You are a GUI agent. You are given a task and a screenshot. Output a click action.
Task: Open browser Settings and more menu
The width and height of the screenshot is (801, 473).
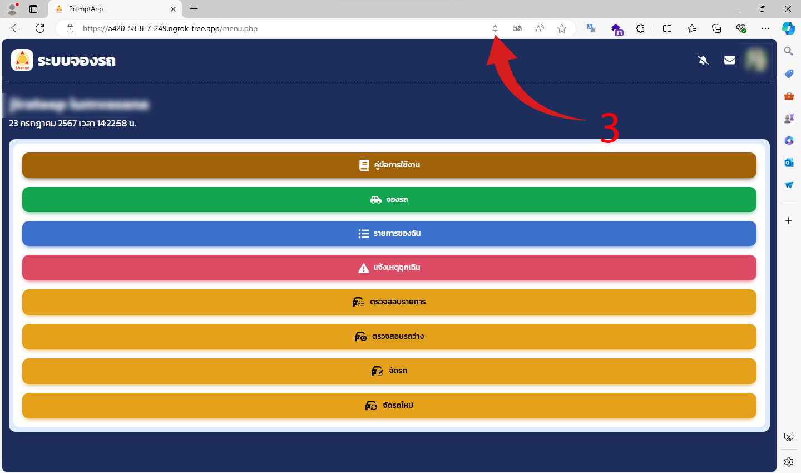(x=765, y=28)
